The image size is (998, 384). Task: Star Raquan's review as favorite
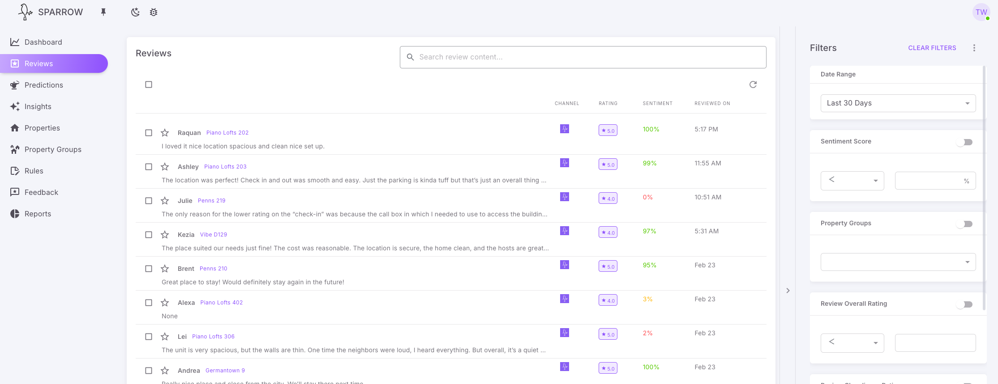coord(165,133)
